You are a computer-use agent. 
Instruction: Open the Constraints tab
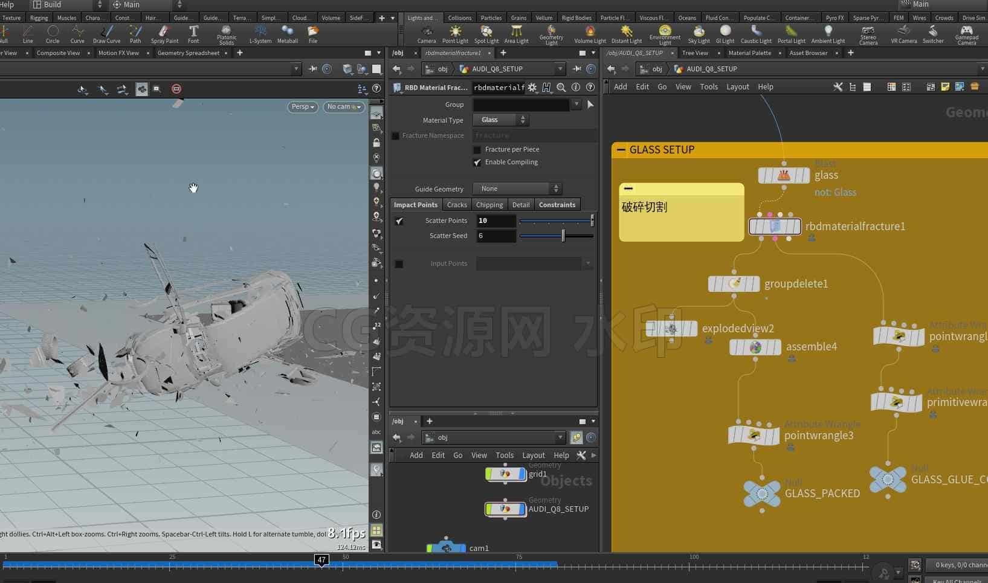[557, 205]
